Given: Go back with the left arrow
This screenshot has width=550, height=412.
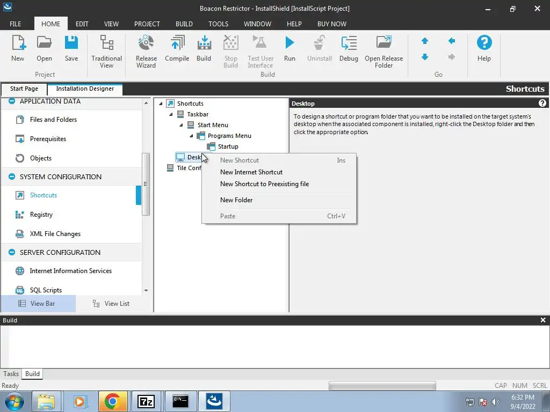Looking at the screenshot, I should click(451, 41).
